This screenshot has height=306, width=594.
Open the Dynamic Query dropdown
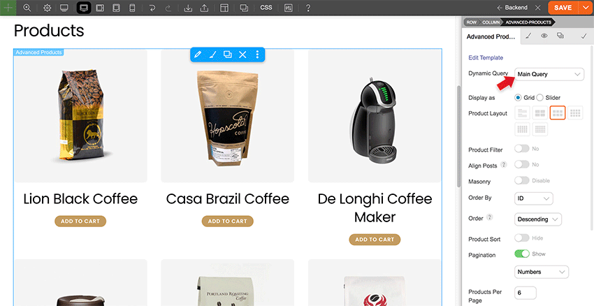(x=549, y=74)
